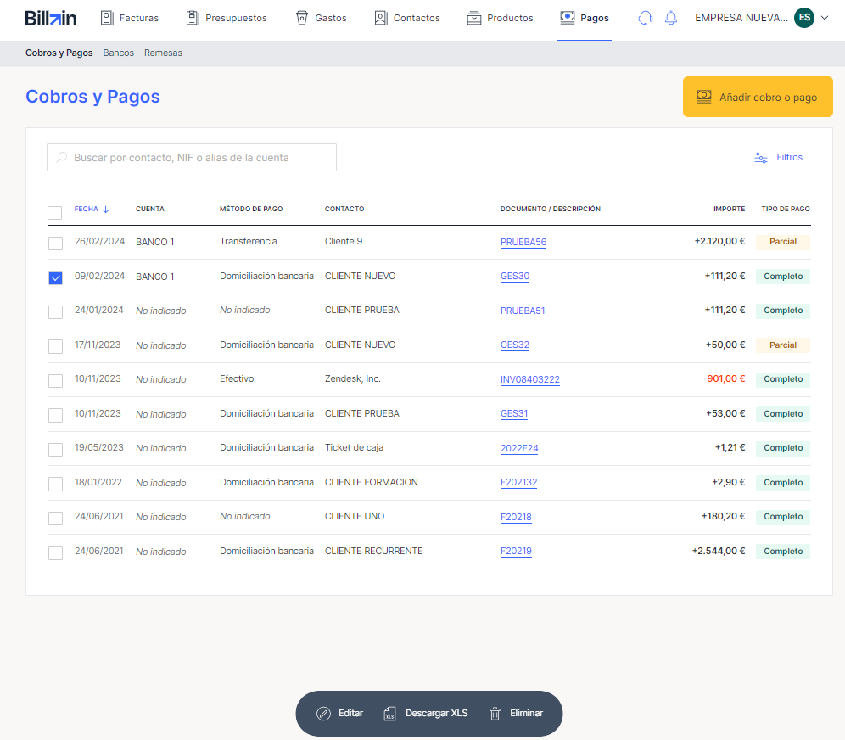Screen dimensions: 845x740
Task: Open document link INV08403222
Action: coord(530,379)
